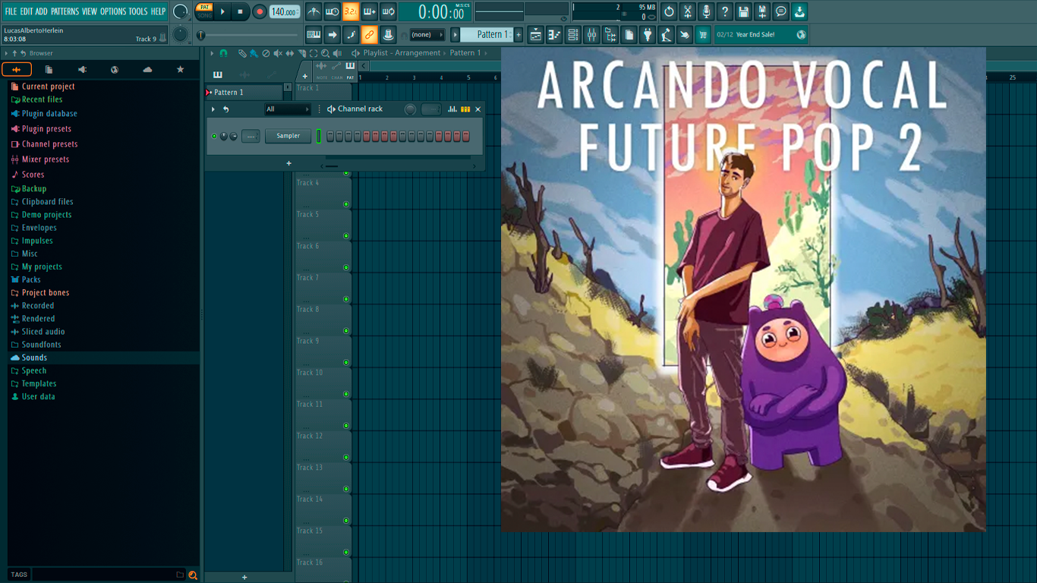Click the record button
The height and width of the screenshot is (583, 1037).
pyautogui.click(x=259, y=11)
